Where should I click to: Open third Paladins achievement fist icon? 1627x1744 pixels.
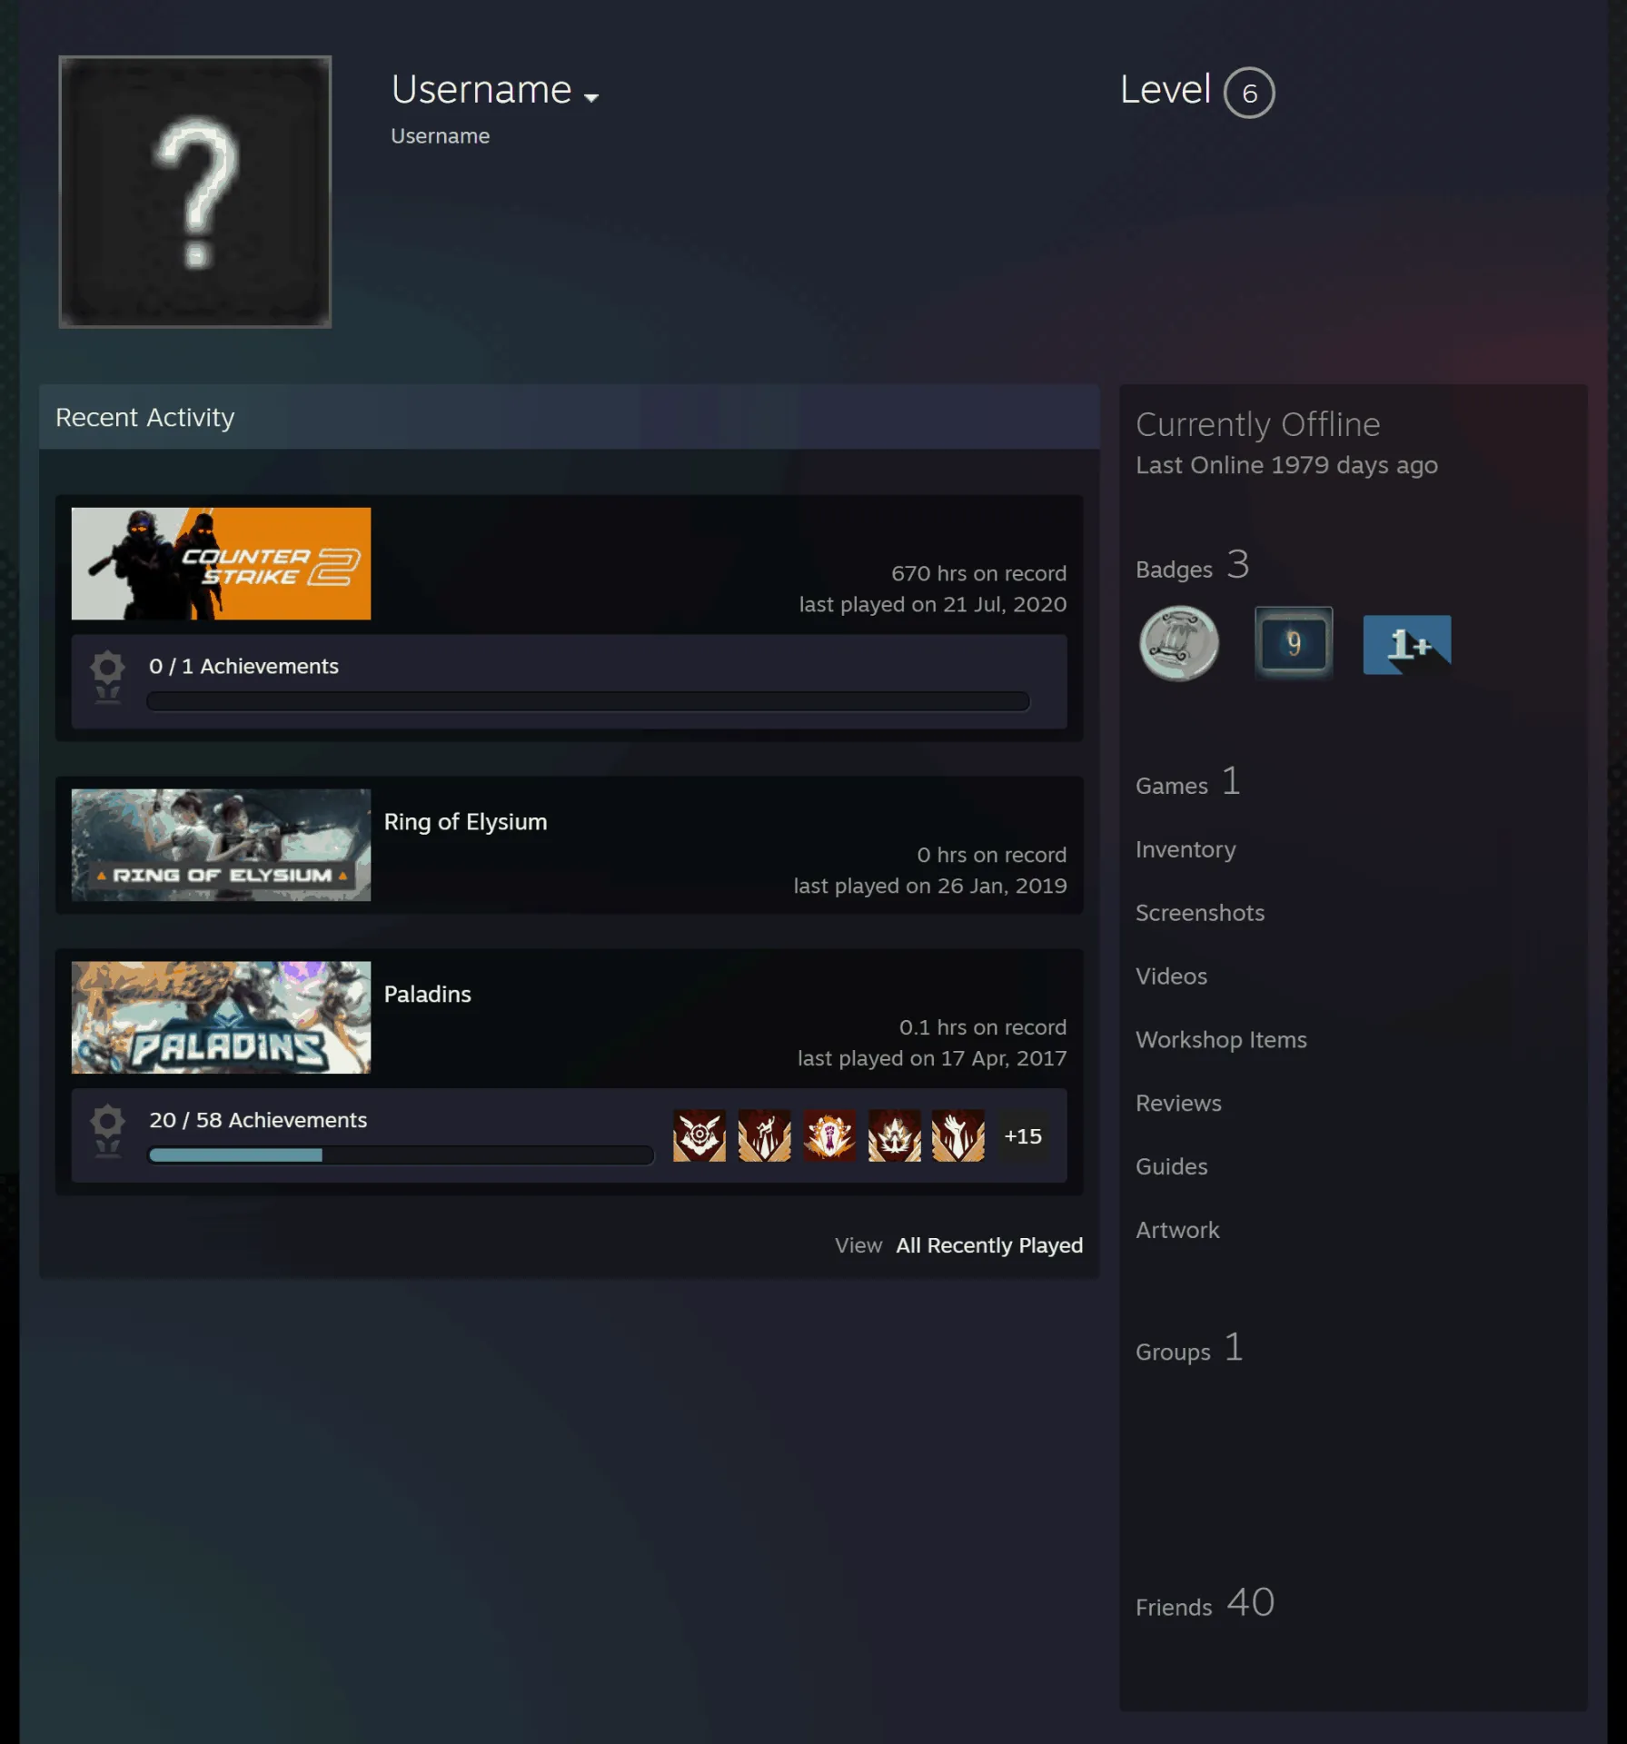coord(829,1135)
